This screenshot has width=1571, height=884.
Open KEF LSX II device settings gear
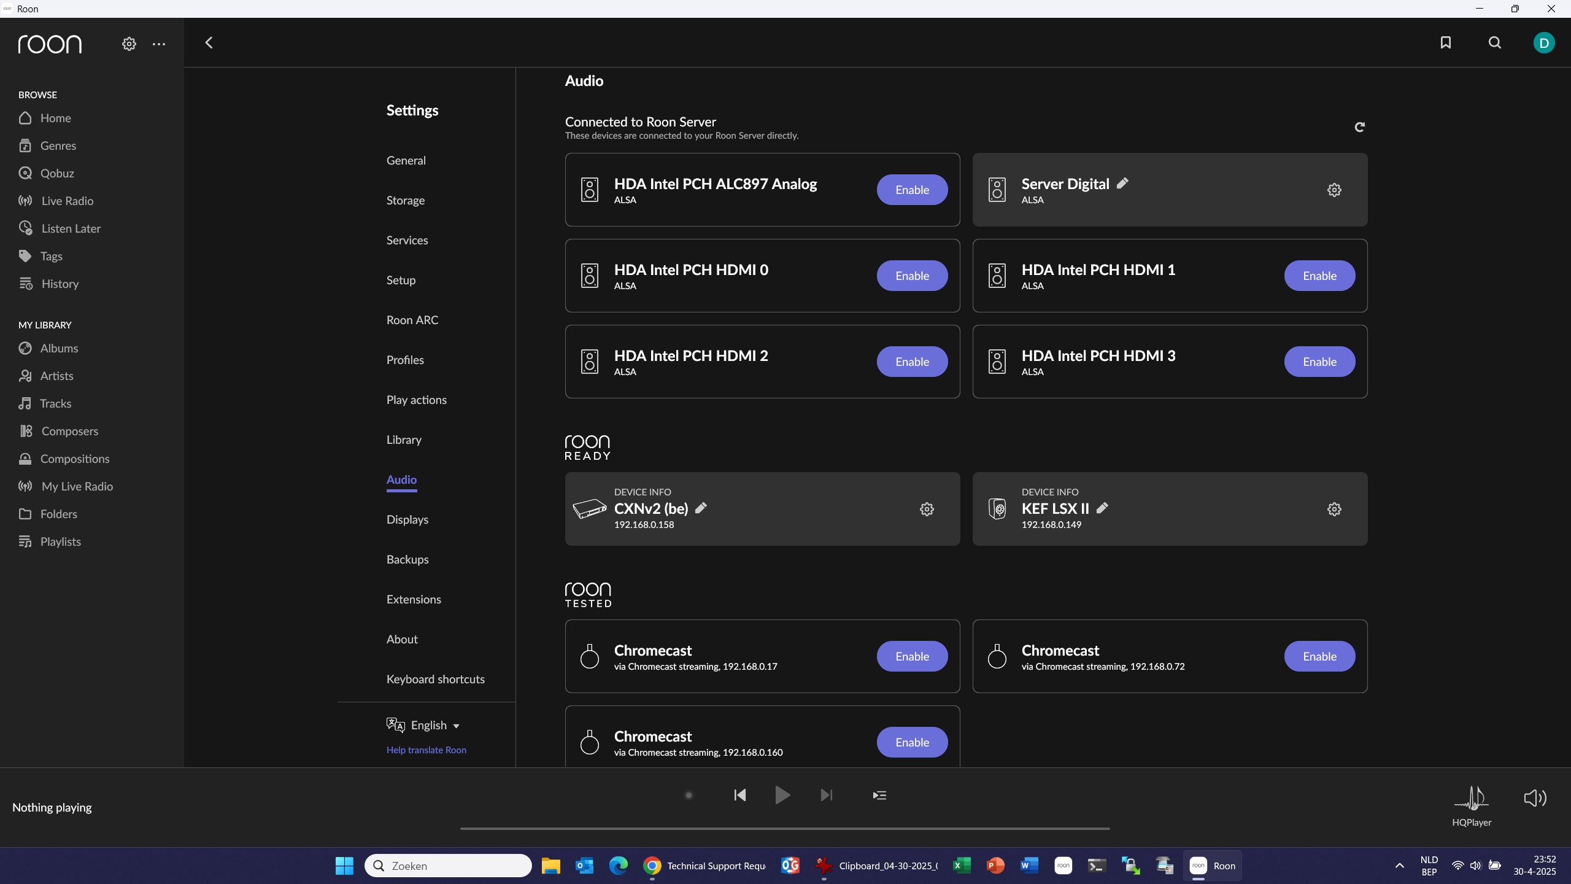[1334, 509]
